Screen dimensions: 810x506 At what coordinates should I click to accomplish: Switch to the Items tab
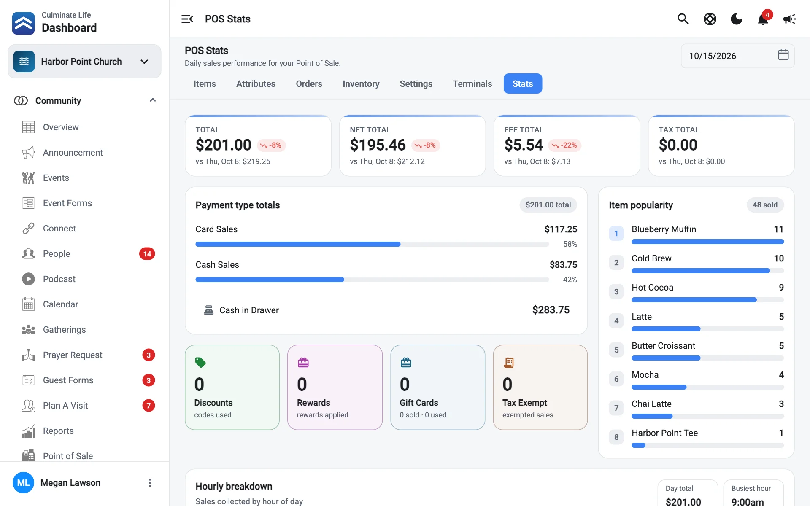pos(205,84)
